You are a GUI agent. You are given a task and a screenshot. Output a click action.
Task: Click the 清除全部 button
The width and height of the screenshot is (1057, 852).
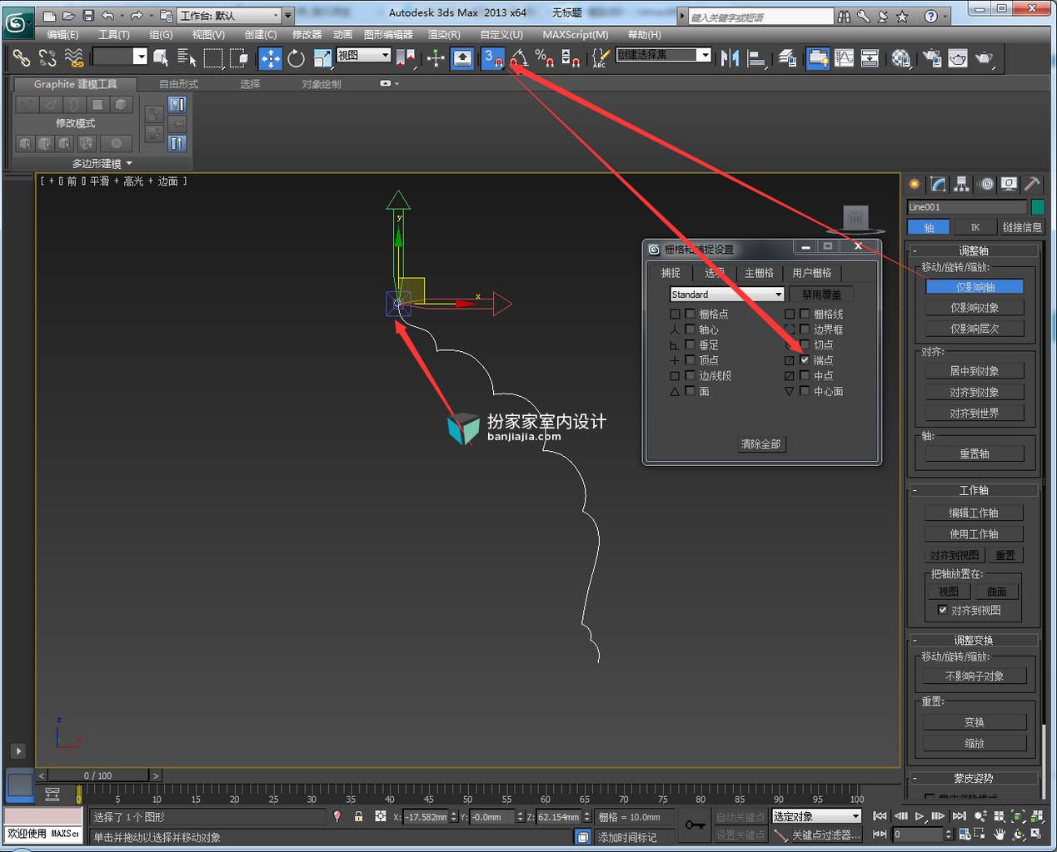(760, 444)
